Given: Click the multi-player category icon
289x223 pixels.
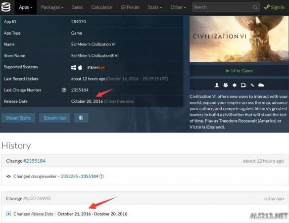Looking at the screenshot, I should tap(226, 85).
